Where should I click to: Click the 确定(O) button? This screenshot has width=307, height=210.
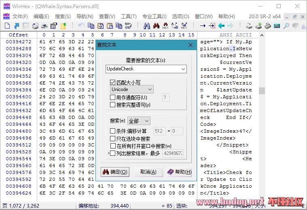tap(115, 172)
